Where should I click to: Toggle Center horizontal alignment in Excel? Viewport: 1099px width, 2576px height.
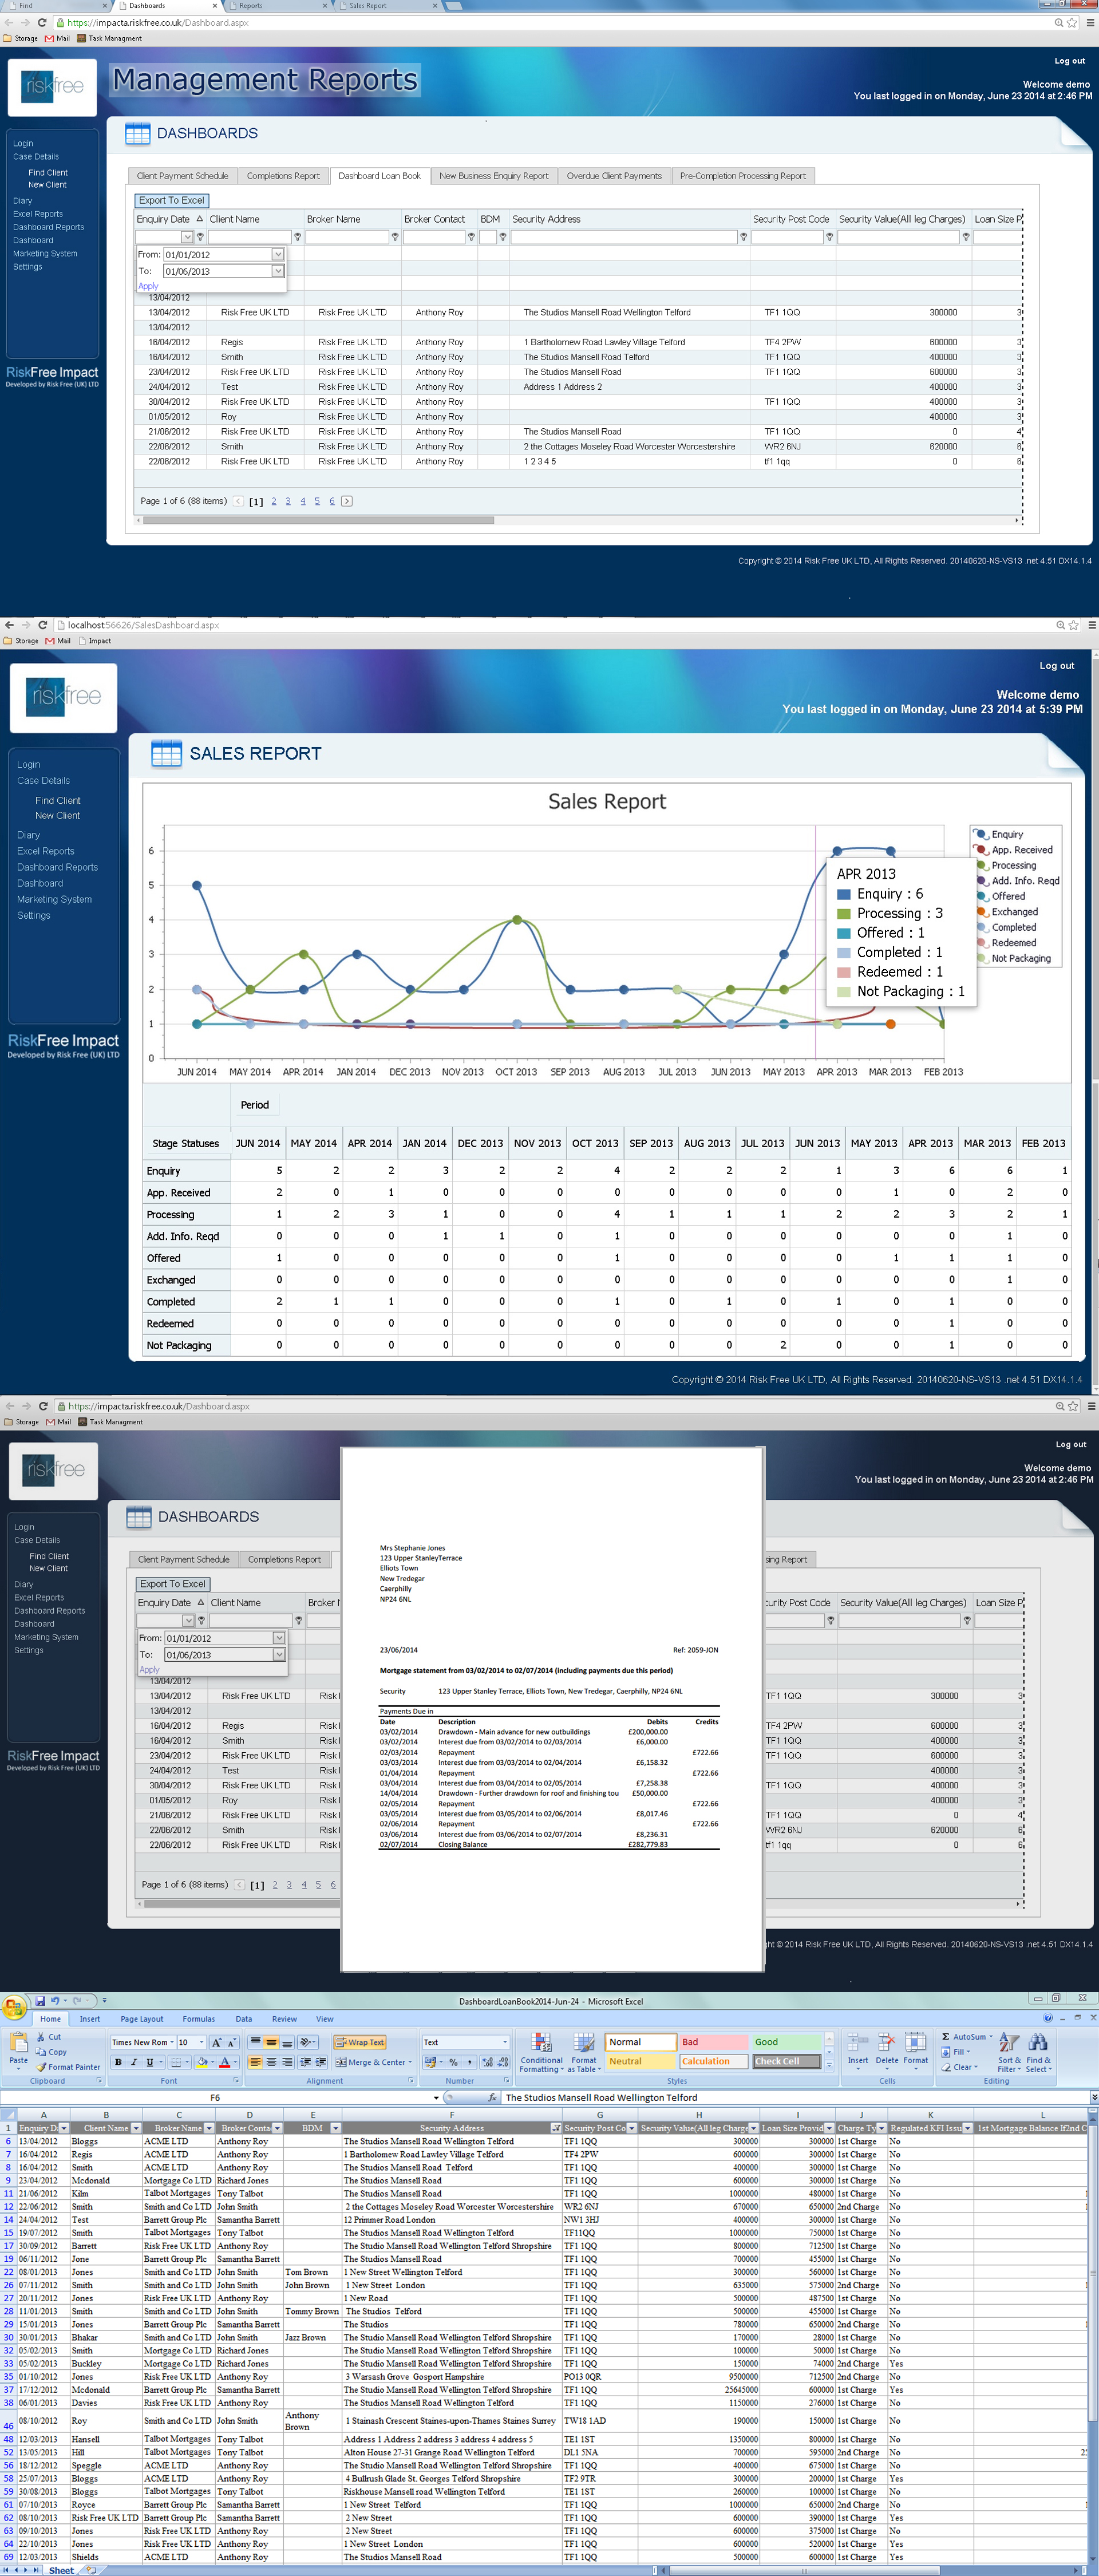[271, 2062]
